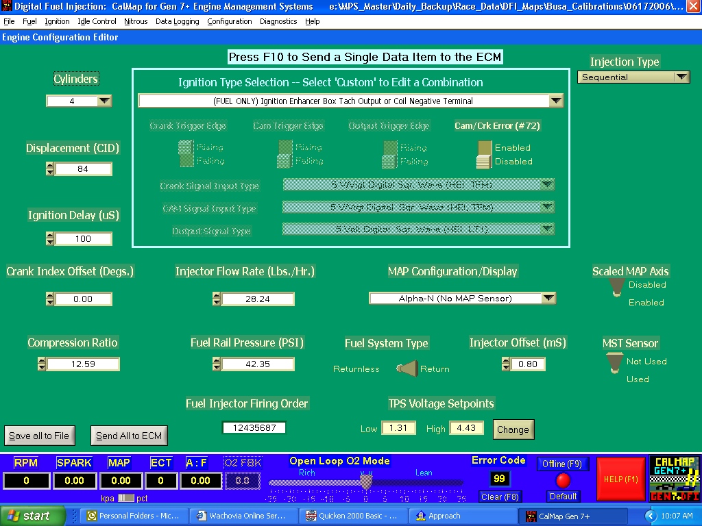The width and height of the screenshot is (702, 526).
Task: Expand the Injection Type dropdown
Action: click(x=681, y=77)
